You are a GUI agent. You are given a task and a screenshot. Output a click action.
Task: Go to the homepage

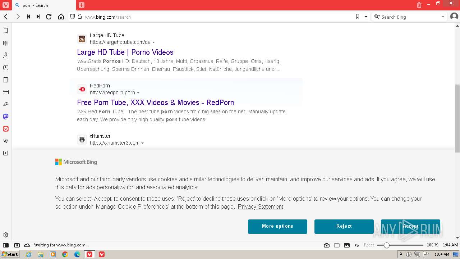pos(61,17)
